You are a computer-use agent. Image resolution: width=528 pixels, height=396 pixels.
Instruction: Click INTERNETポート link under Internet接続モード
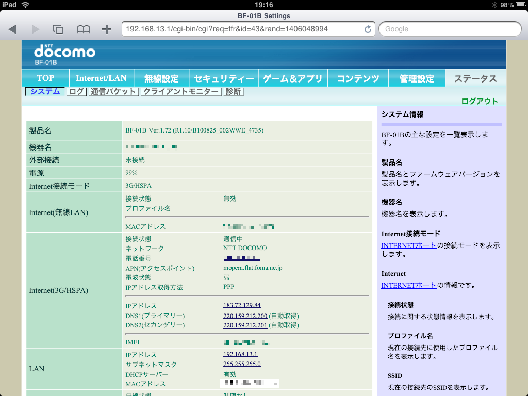coord(409,245)
